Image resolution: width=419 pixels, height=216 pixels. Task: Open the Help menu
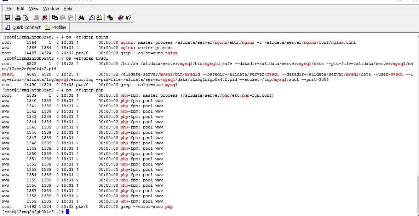point(68,9)
